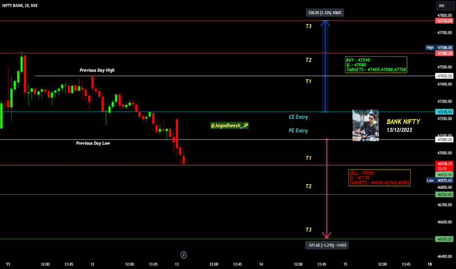Click the -571.65 (-1.21%) -11433 measure label
The height and width of the screenshot is (269, 456).
pyautogui.click(x=327, y=245)
